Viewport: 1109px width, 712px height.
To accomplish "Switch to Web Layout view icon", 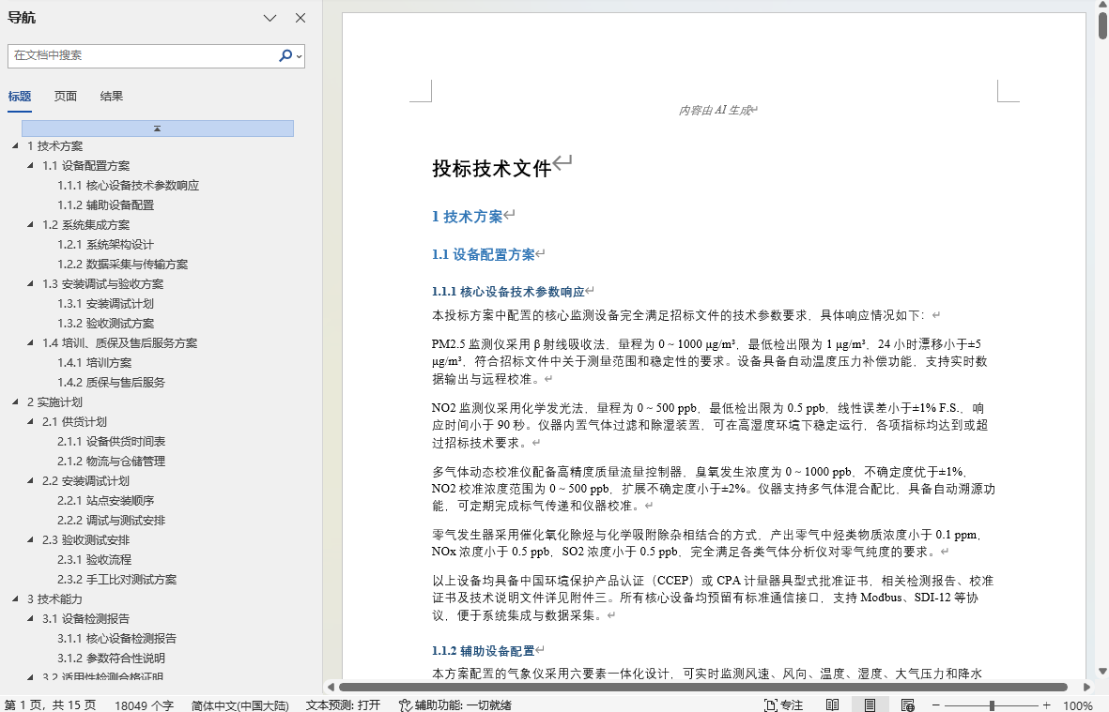I will [x=907, y=704].
